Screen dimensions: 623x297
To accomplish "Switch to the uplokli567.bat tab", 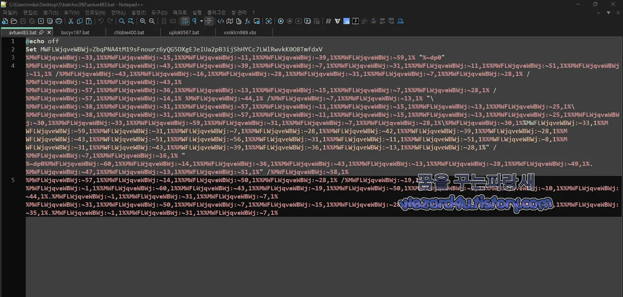I will pos(184,33).
